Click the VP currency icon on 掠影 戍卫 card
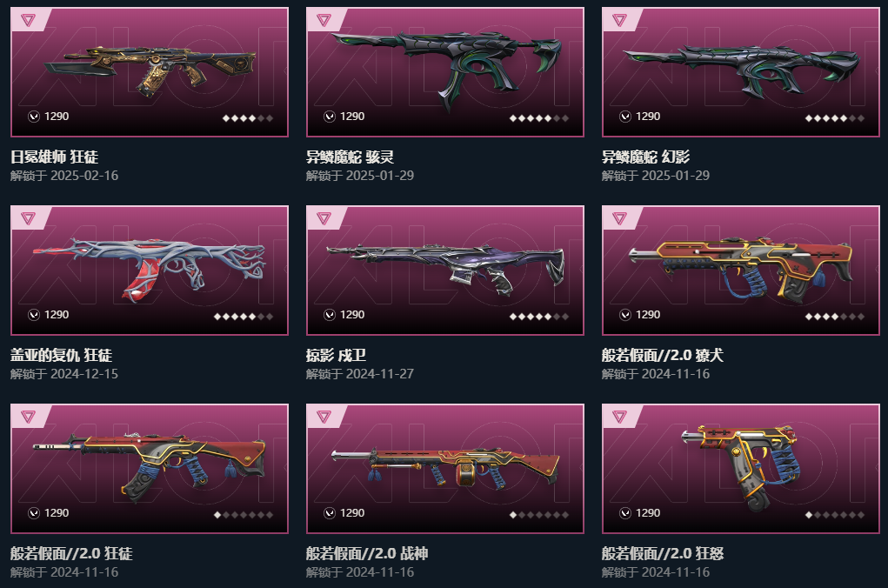Screen dimensions: 888x588 330,315
